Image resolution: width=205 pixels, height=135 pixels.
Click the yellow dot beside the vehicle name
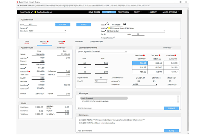click(109, 28)
